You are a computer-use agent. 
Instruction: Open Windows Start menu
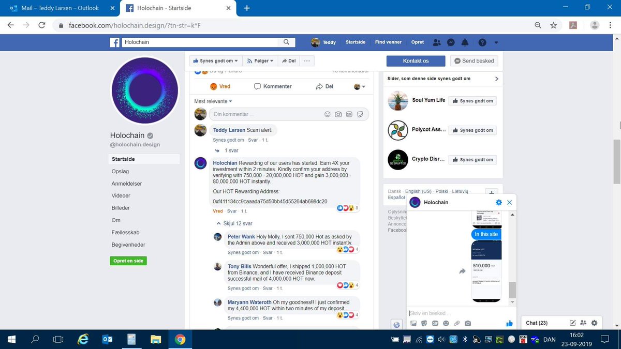pyautogui.click(x=11, y=339)
